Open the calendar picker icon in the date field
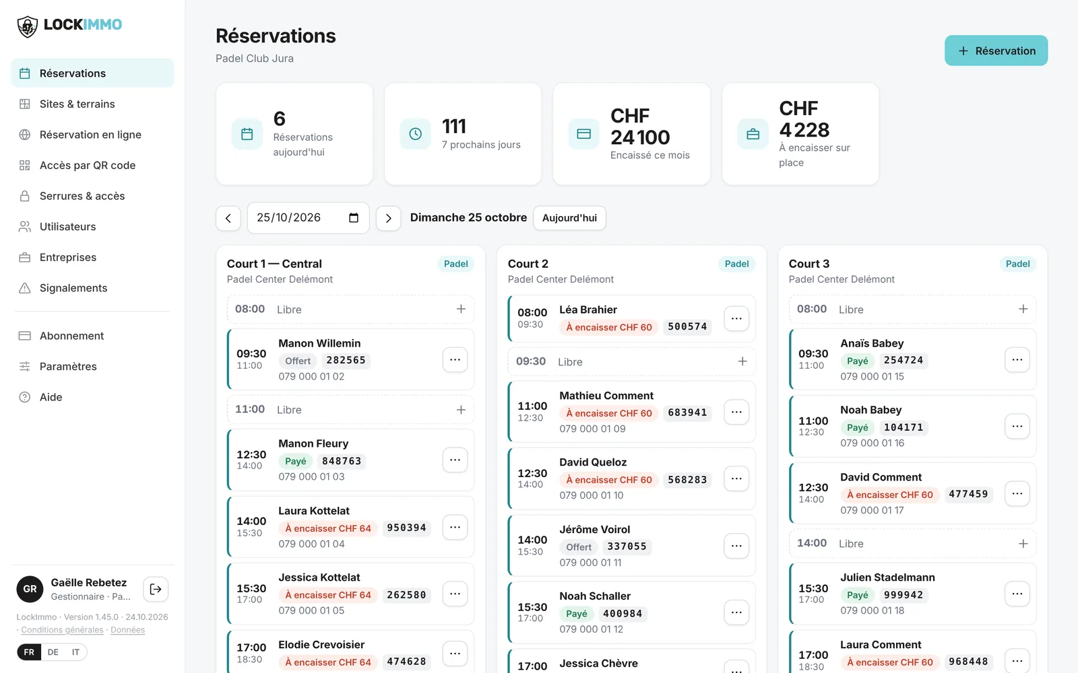Viewport: 1078px width, 673px height. 354,218
